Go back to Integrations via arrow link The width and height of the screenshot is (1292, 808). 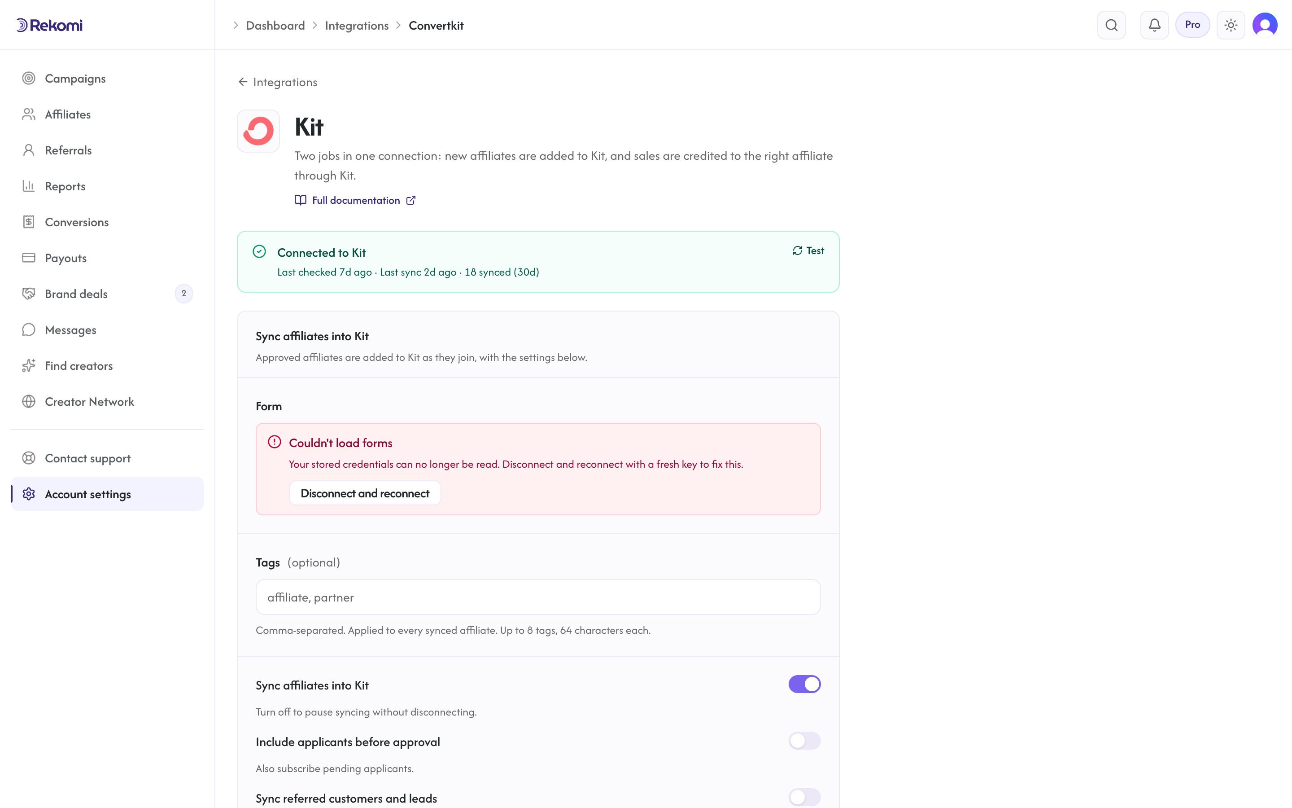click(278, 82)
